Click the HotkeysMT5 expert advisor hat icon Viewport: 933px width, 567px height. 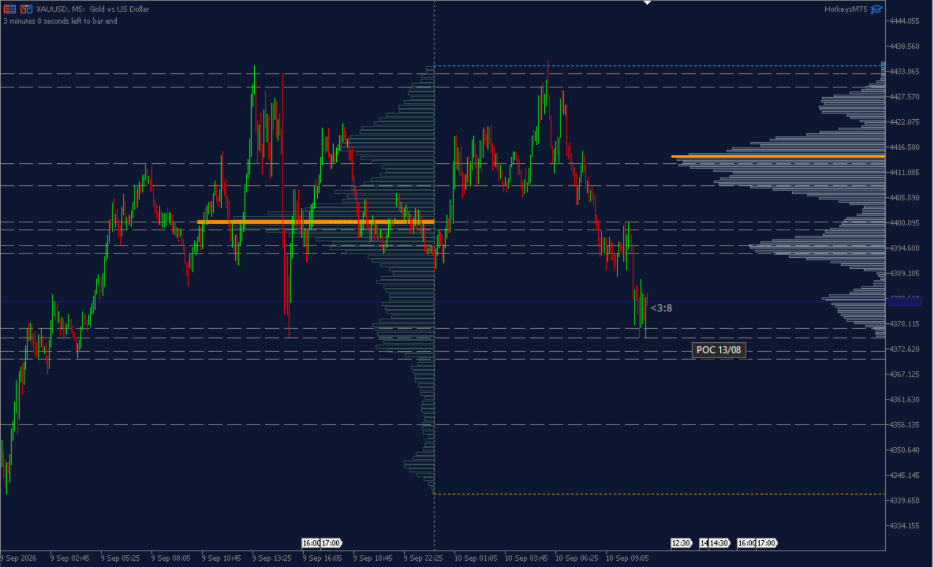tap(876, 9)
